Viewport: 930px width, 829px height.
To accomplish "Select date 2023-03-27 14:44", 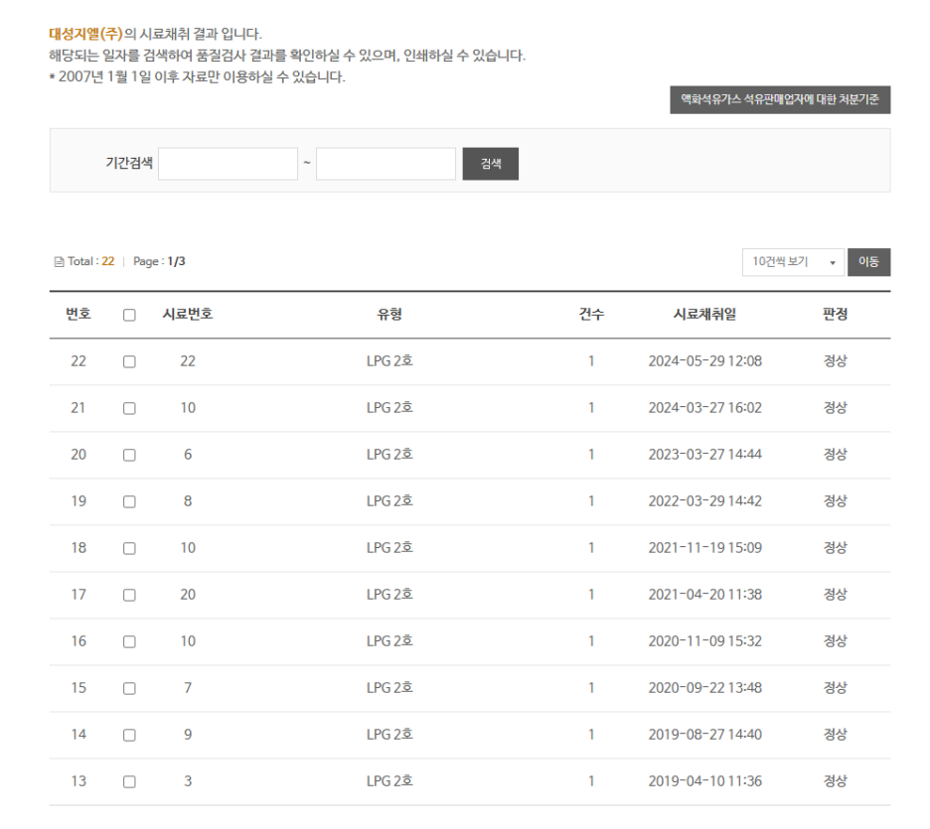I will point(704,455).
